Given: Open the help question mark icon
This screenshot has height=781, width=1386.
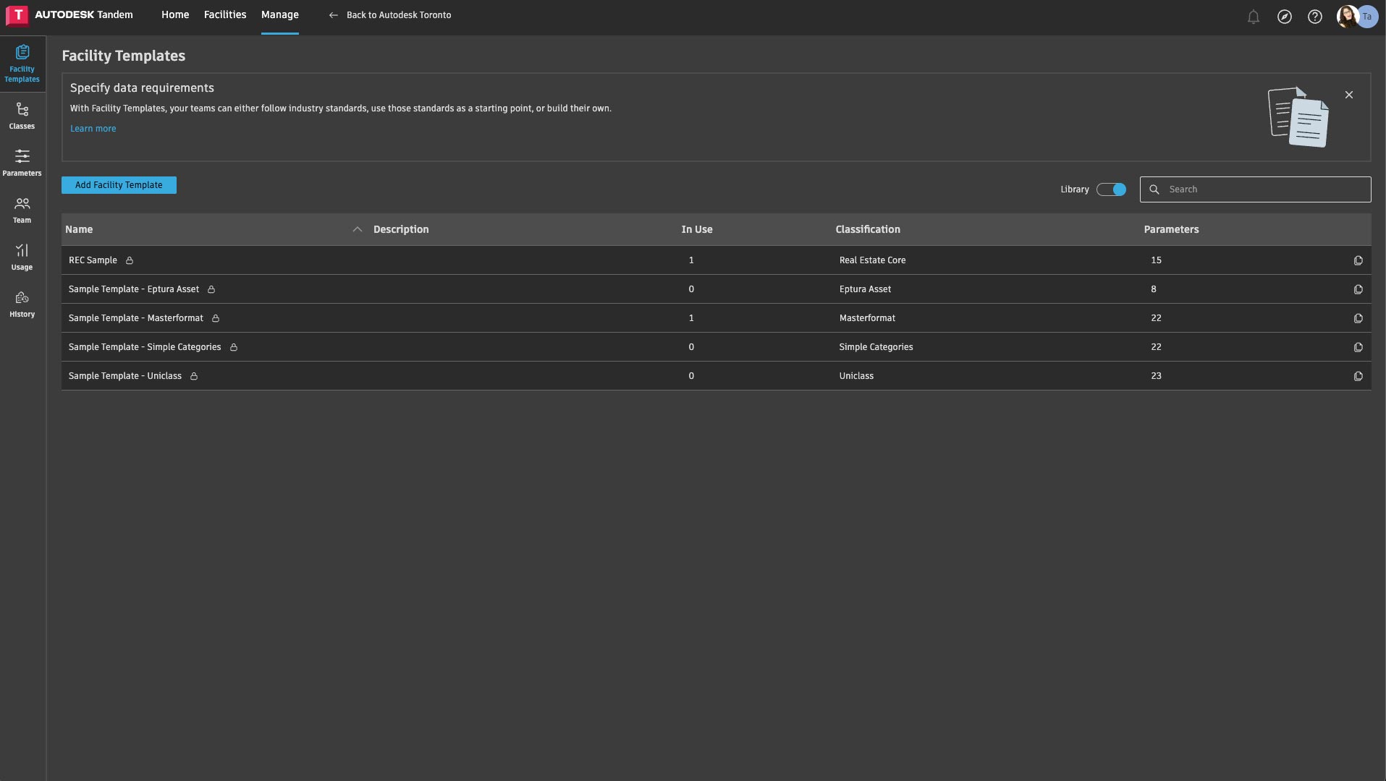Looking at the screenshot, I should click(x=1314, y=17).
